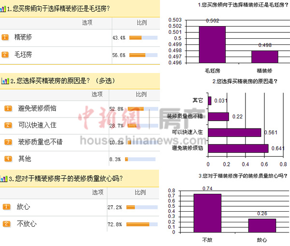Click the 选项 column header in question 1 table
The height and width of the screenshot is (246, 290).
click(x=87, y=23)
